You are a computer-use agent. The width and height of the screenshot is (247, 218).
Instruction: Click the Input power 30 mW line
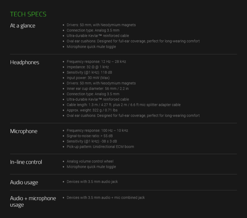pos(88,78)
